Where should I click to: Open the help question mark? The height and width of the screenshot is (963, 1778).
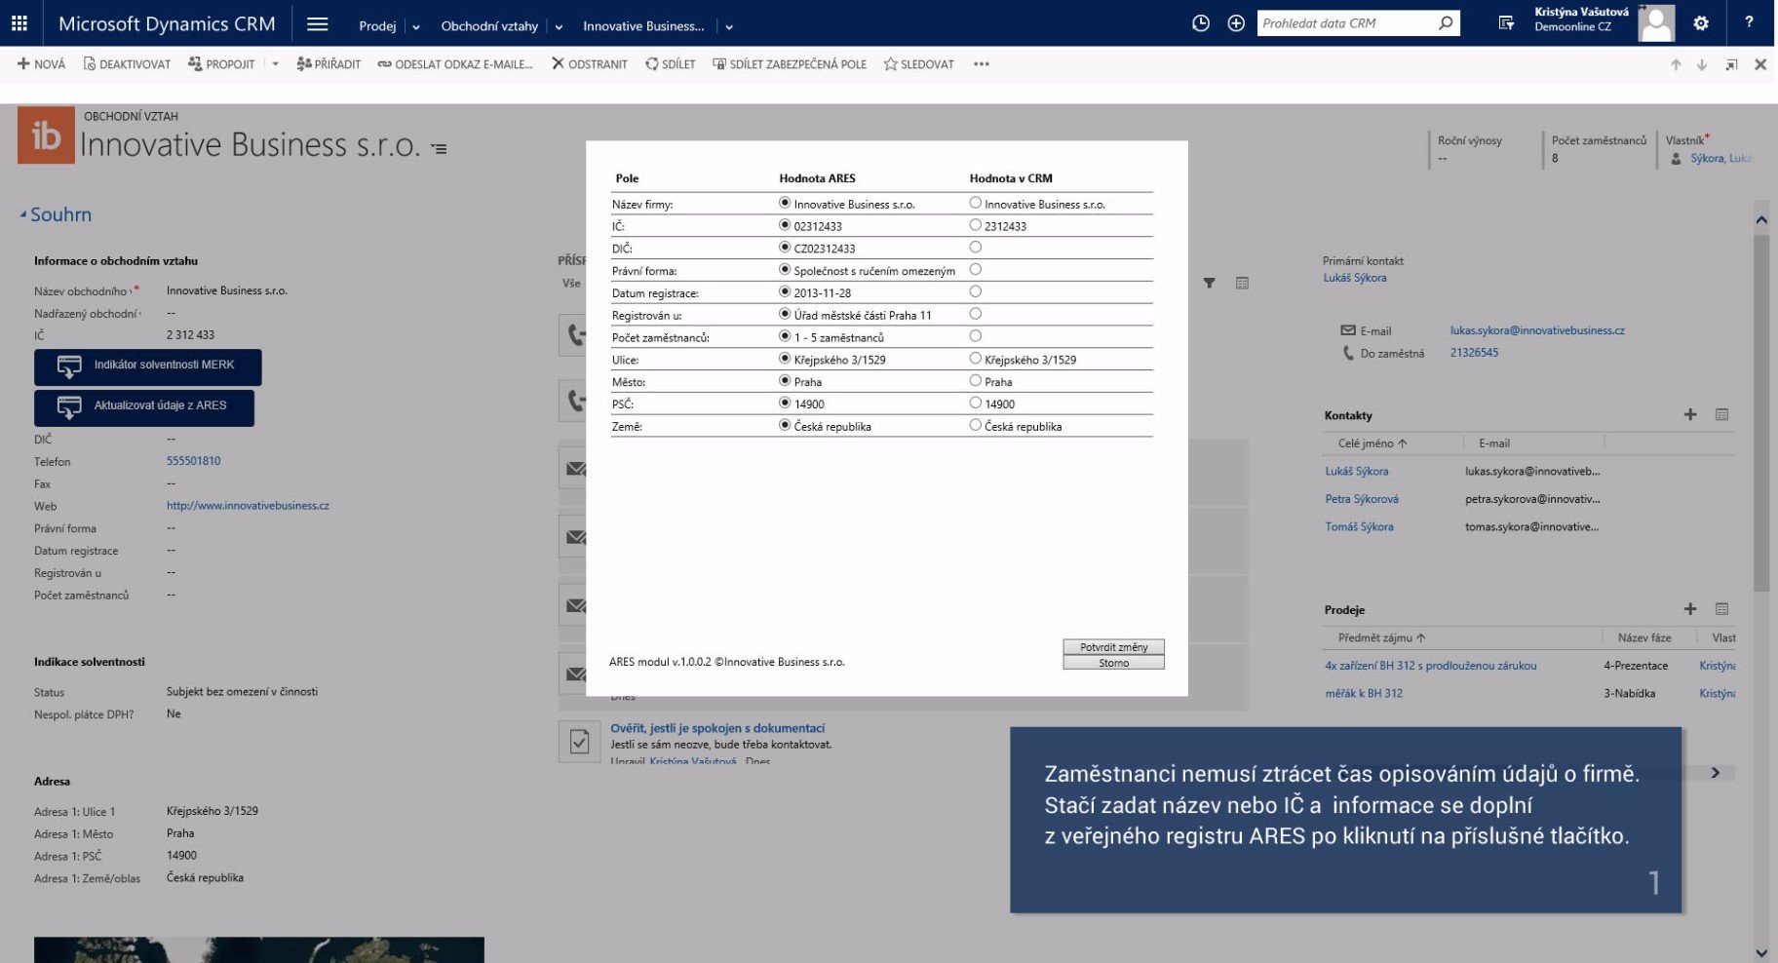[1749, 22]
